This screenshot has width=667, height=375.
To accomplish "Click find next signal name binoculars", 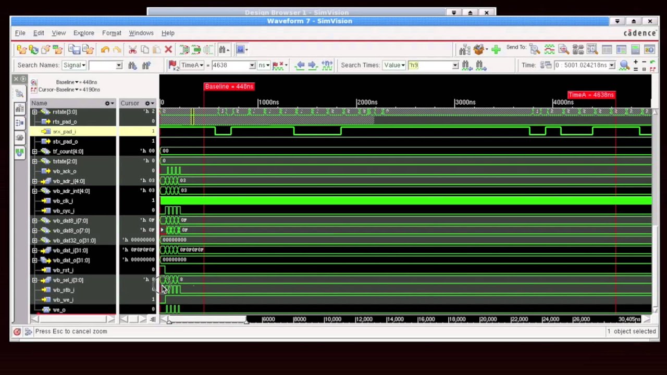I will [x=132, y=65].
